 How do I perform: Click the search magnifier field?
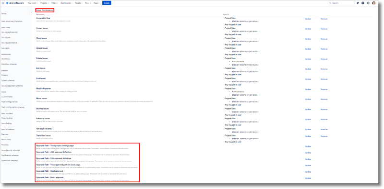[x=341, y=3]
